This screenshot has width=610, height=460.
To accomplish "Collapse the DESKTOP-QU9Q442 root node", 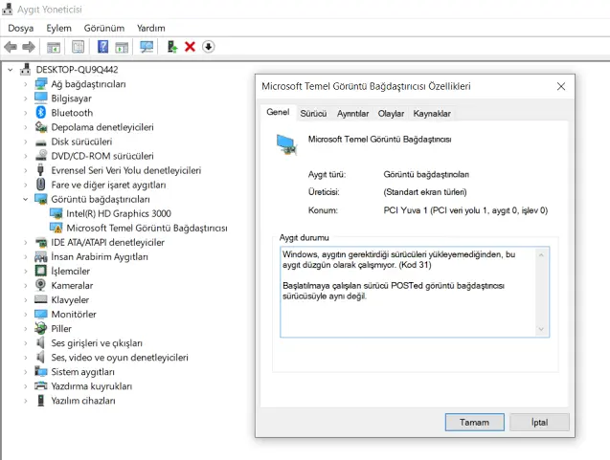I will click(x=11, y=70).
